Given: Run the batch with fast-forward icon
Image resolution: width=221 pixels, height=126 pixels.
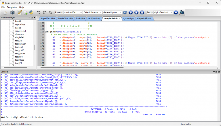Looking at the screenshot, I should [x=175, y=12].
